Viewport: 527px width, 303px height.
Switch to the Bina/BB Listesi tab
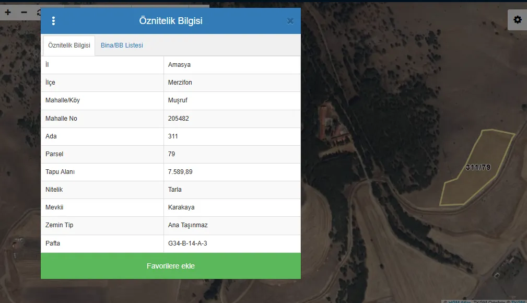pos(122,45)
